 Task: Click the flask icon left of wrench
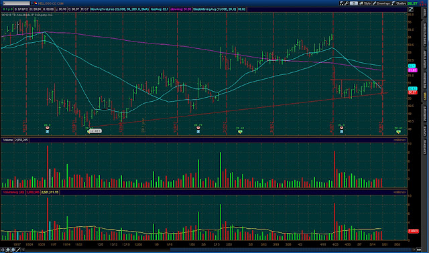pyautogui.click(x=341, y=3)
